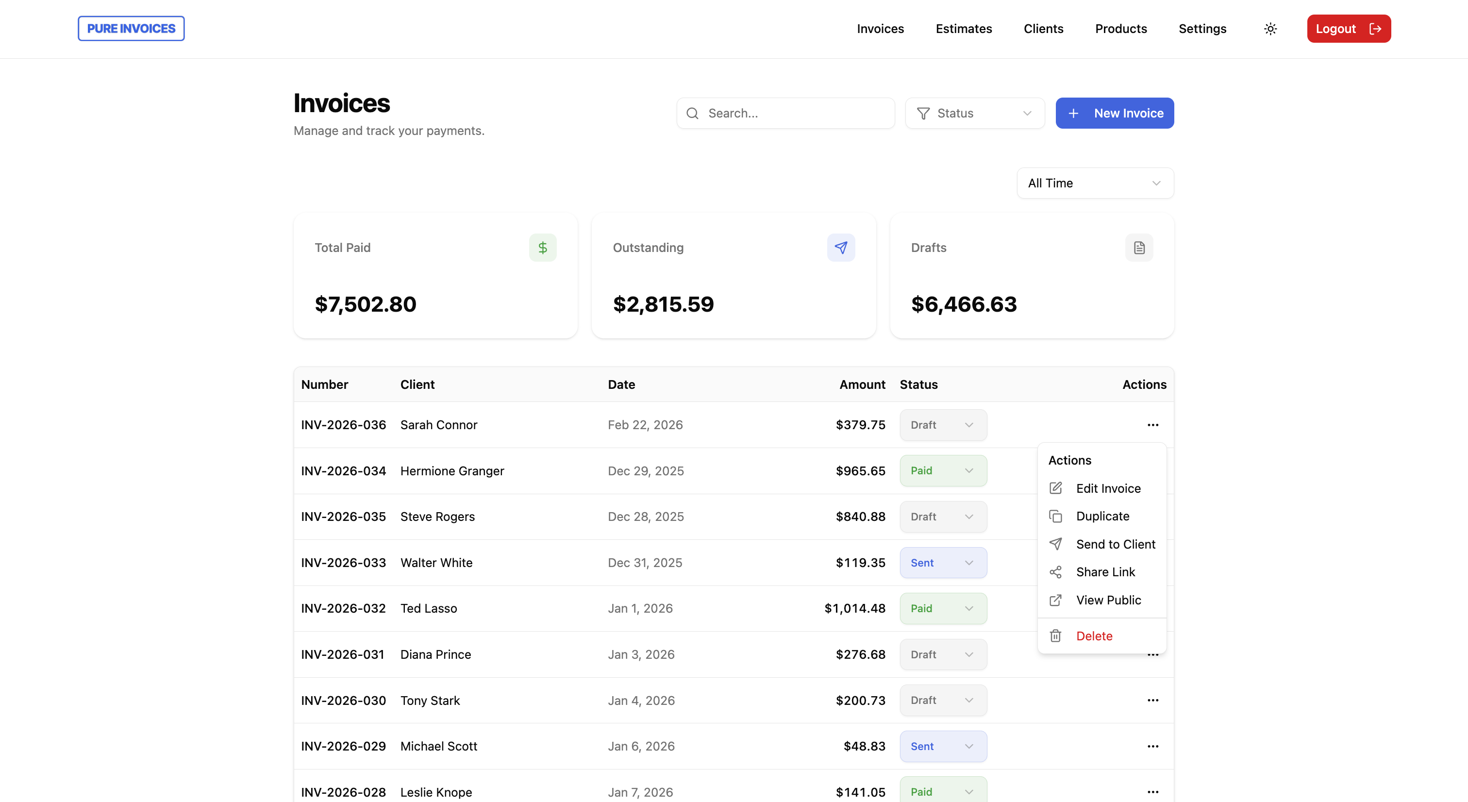Click the dollar sign icon on Total Paid card
Image resolution: width=1468 pixels, height=802 pixels.
click(x=543, y=248)
